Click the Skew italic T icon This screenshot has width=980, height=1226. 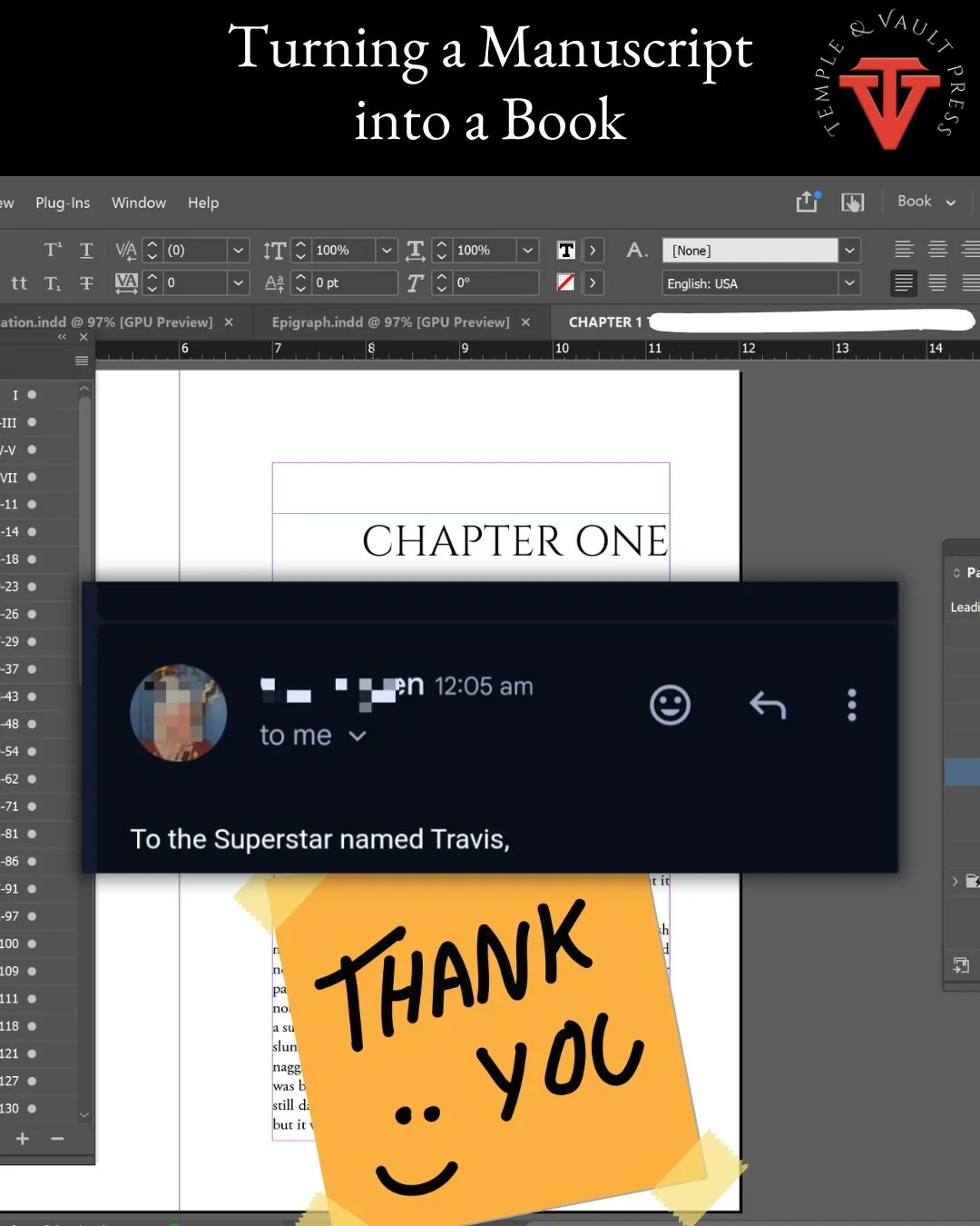pos(416,283)
